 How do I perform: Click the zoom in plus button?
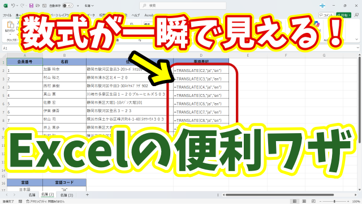tap(348, 202)
